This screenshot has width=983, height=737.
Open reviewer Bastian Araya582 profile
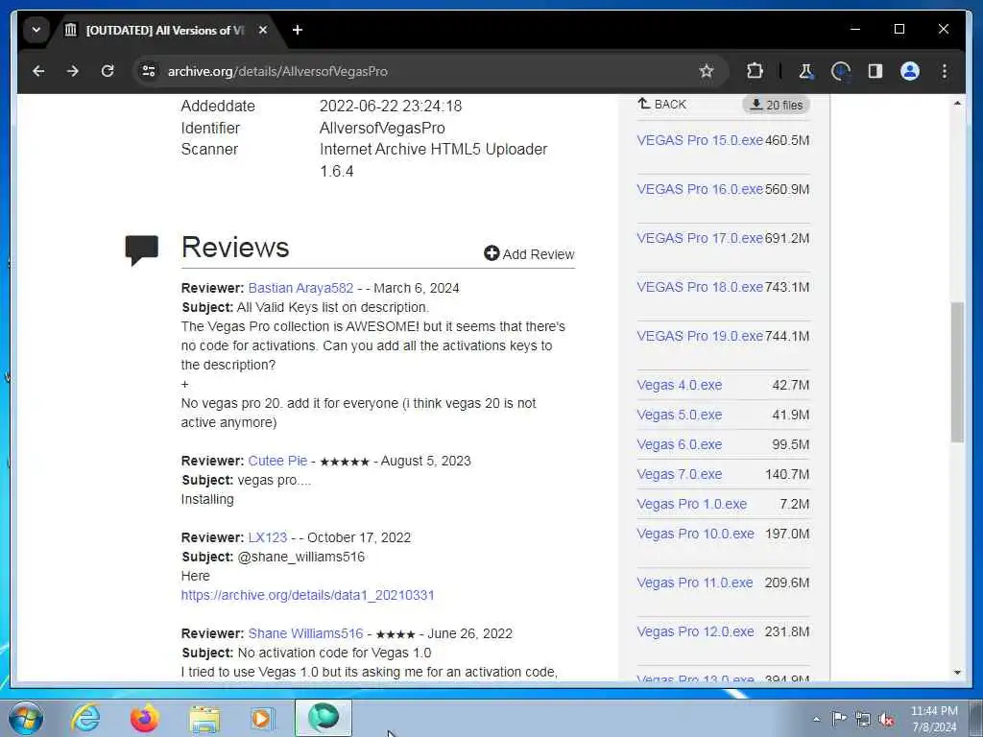[300, 288]
